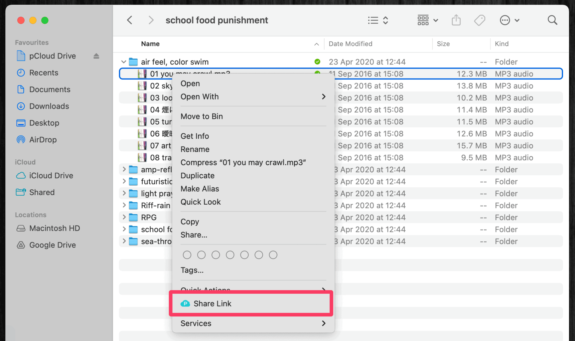Open AirDrop in the sidebar
Image resolution: width=575 pixels, height=341 pixels.
click(43, 140)
